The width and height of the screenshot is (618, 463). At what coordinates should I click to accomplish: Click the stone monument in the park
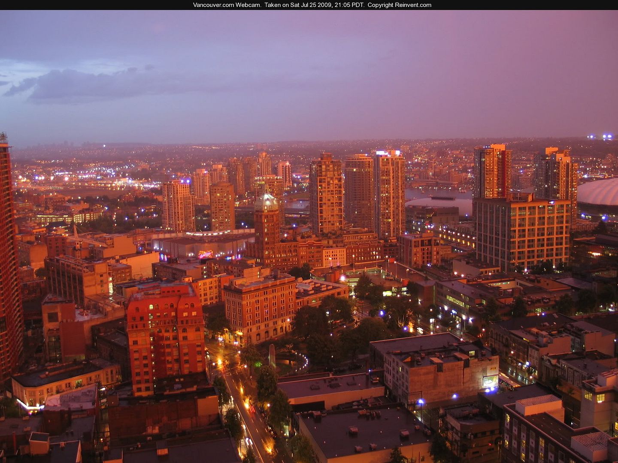[272, 356]
